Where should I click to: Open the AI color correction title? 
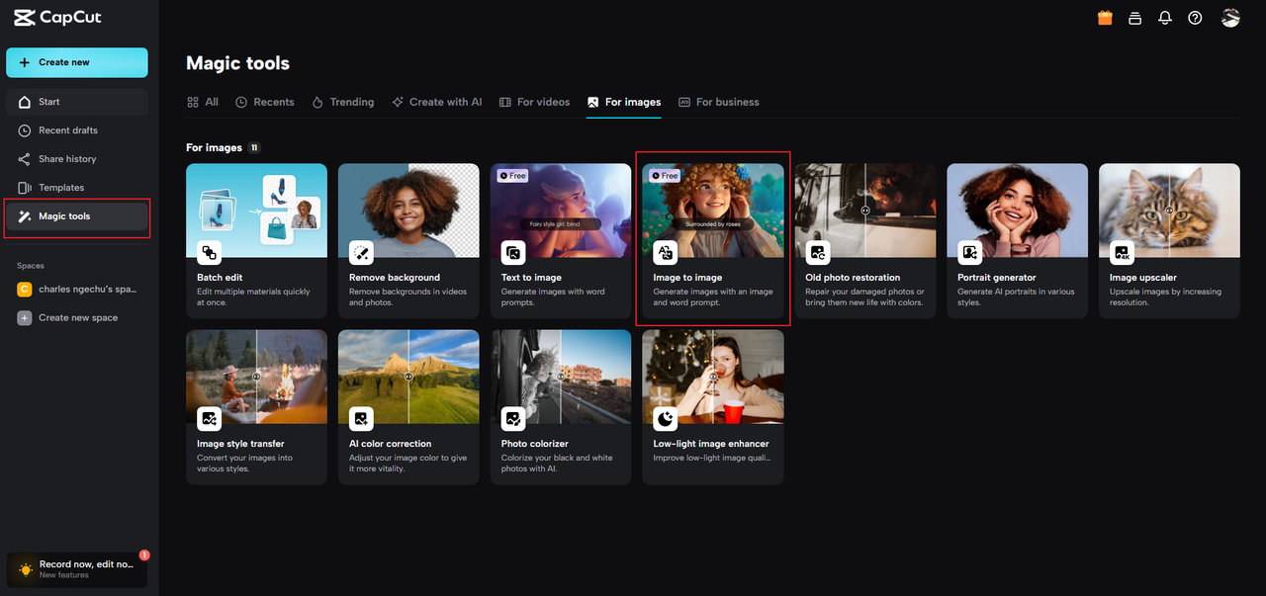[390, 444]
